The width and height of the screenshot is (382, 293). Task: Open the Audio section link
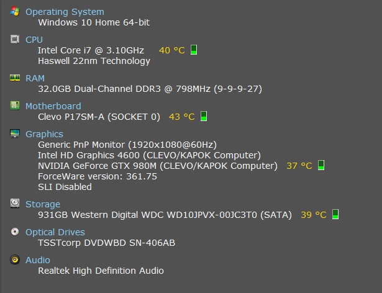(38, 260)
